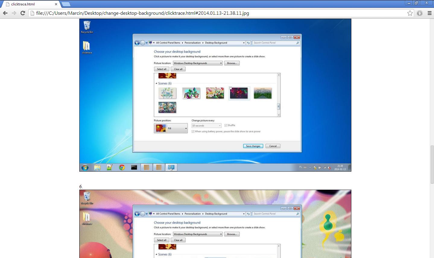
Task: Click wallpaper list scroll-down arrow, upper screenshot
Action: (279, 115)
